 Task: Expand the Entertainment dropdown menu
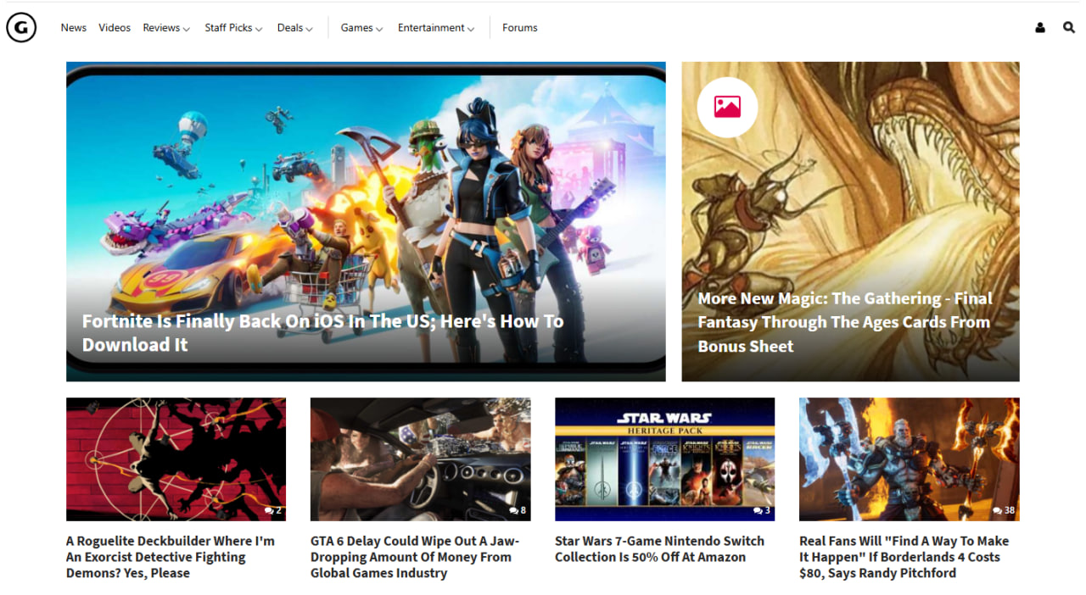pos(436,28)
